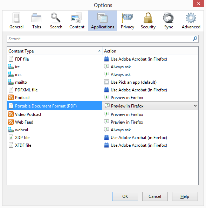Click the Video Podcast feed icon
The image size is (206, 208).
click(11, 114)
